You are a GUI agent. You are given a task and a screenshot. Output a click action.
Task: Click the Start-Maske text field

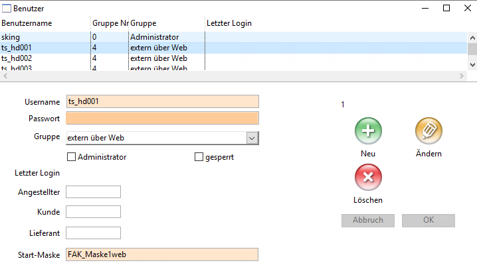(x=162, y=254)
